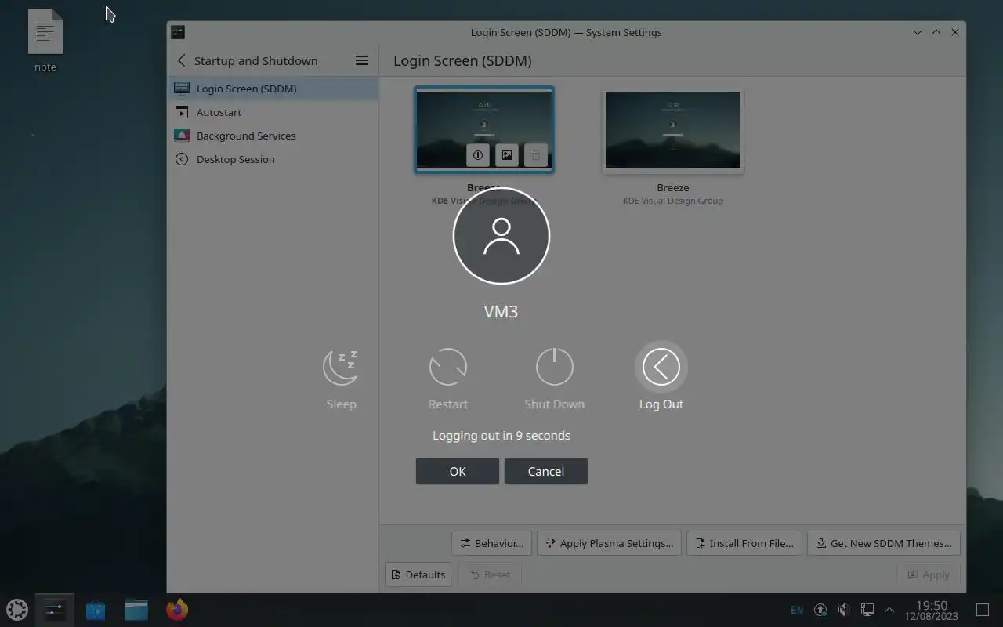Expand hidden system tray icons arrow

[889, 610]
